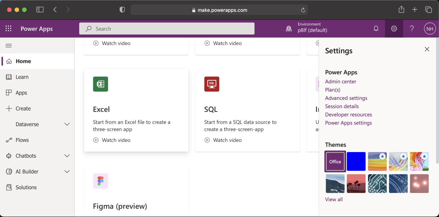Open the help question mark icon
439x217 pixels.
pyautogui.click(x=412, y=29)
